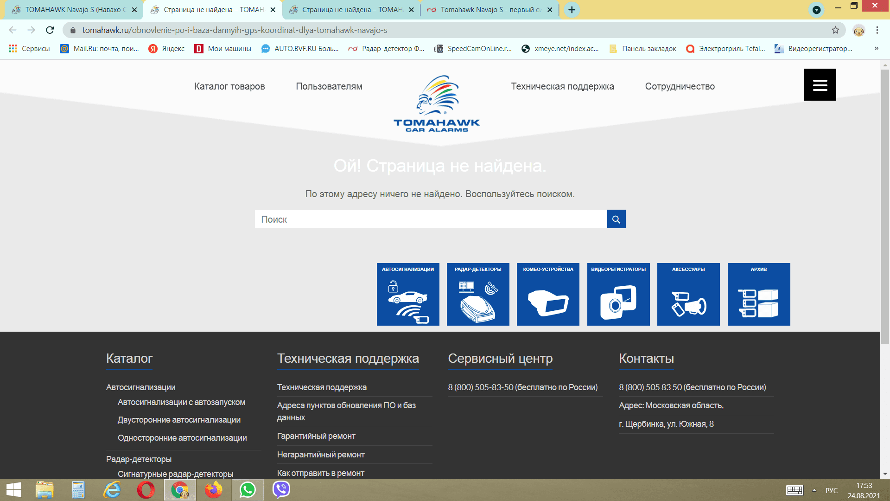Expand the hidden bookmarks chevron

pyautogui.click(x=876, y=48)
